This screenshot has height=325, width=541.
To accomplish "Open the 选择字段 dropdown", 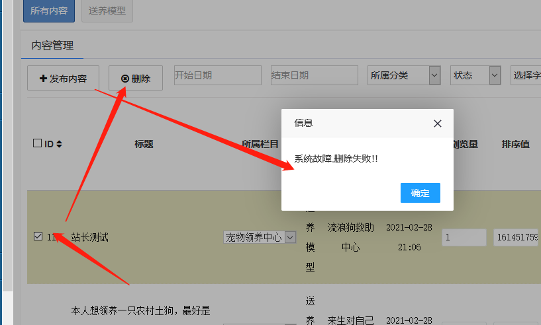I will pyautogui.click(x=526, y=75).
